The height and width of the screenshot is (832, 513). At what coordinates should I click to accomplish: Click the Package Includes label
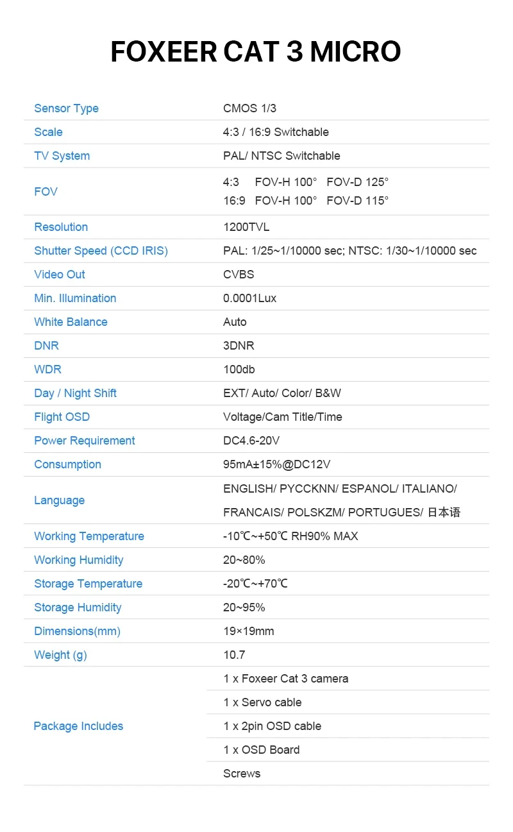point(78,726)
